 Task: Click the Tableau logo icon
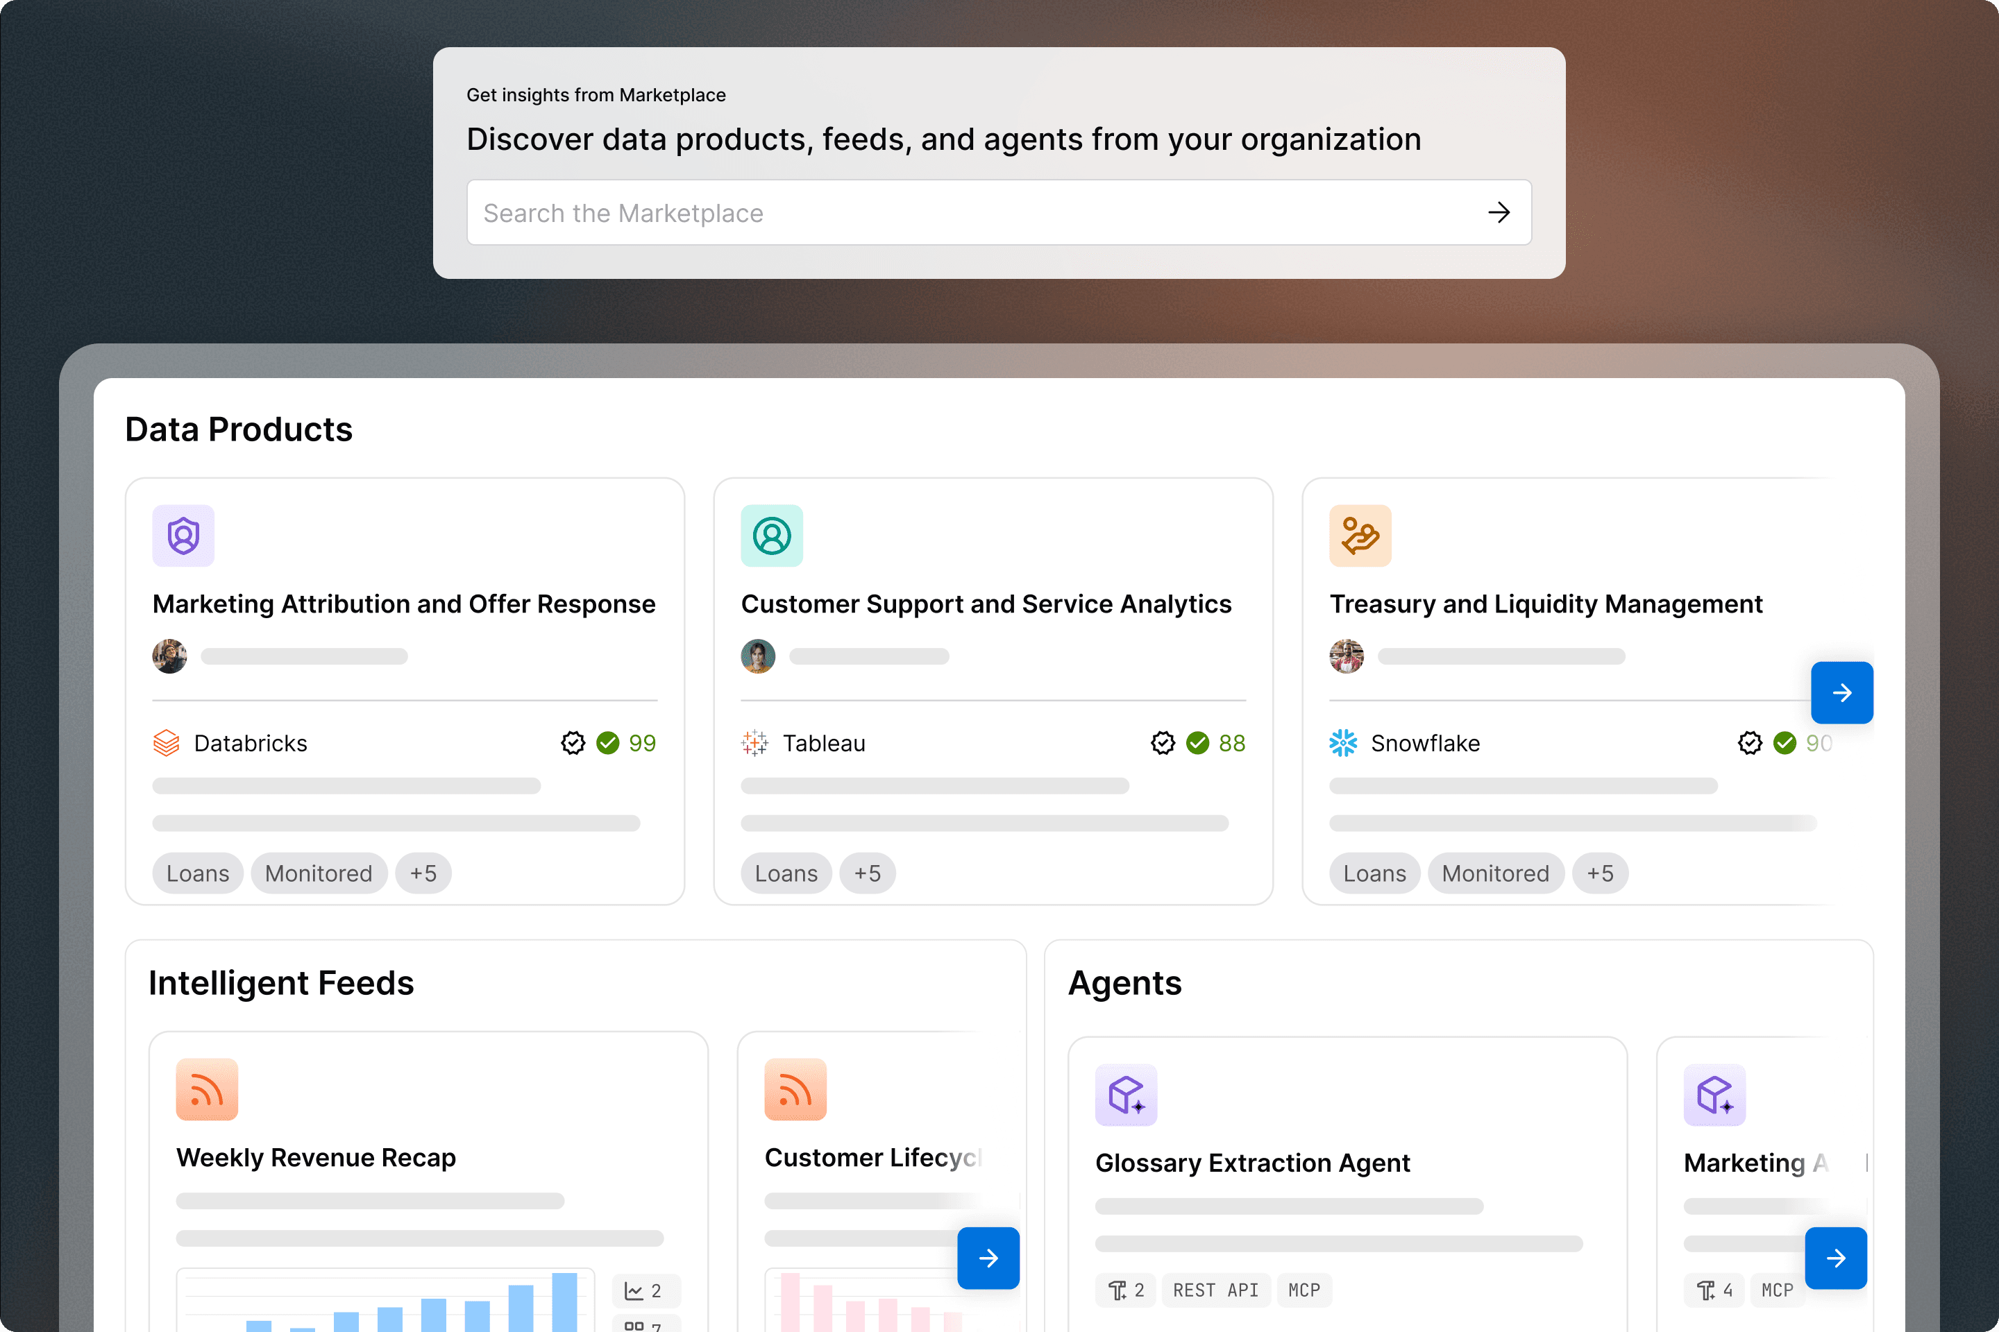[x=754, y=743]
